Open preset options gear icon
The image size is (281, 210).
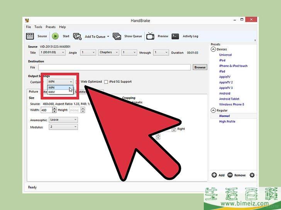252,175
